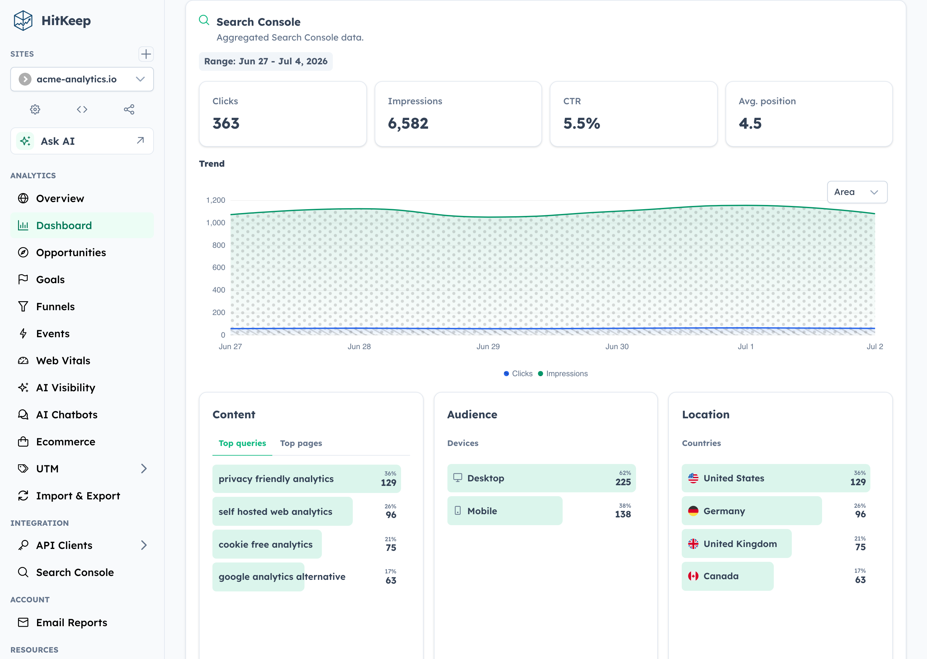Click the Search Console header search icon
The width and height of the screenshot is (927, 659).
204,20
